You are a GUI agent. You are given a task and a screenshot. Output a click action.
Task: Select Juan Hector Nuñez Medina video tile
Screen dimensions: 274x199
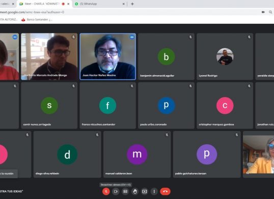(107, 56)
